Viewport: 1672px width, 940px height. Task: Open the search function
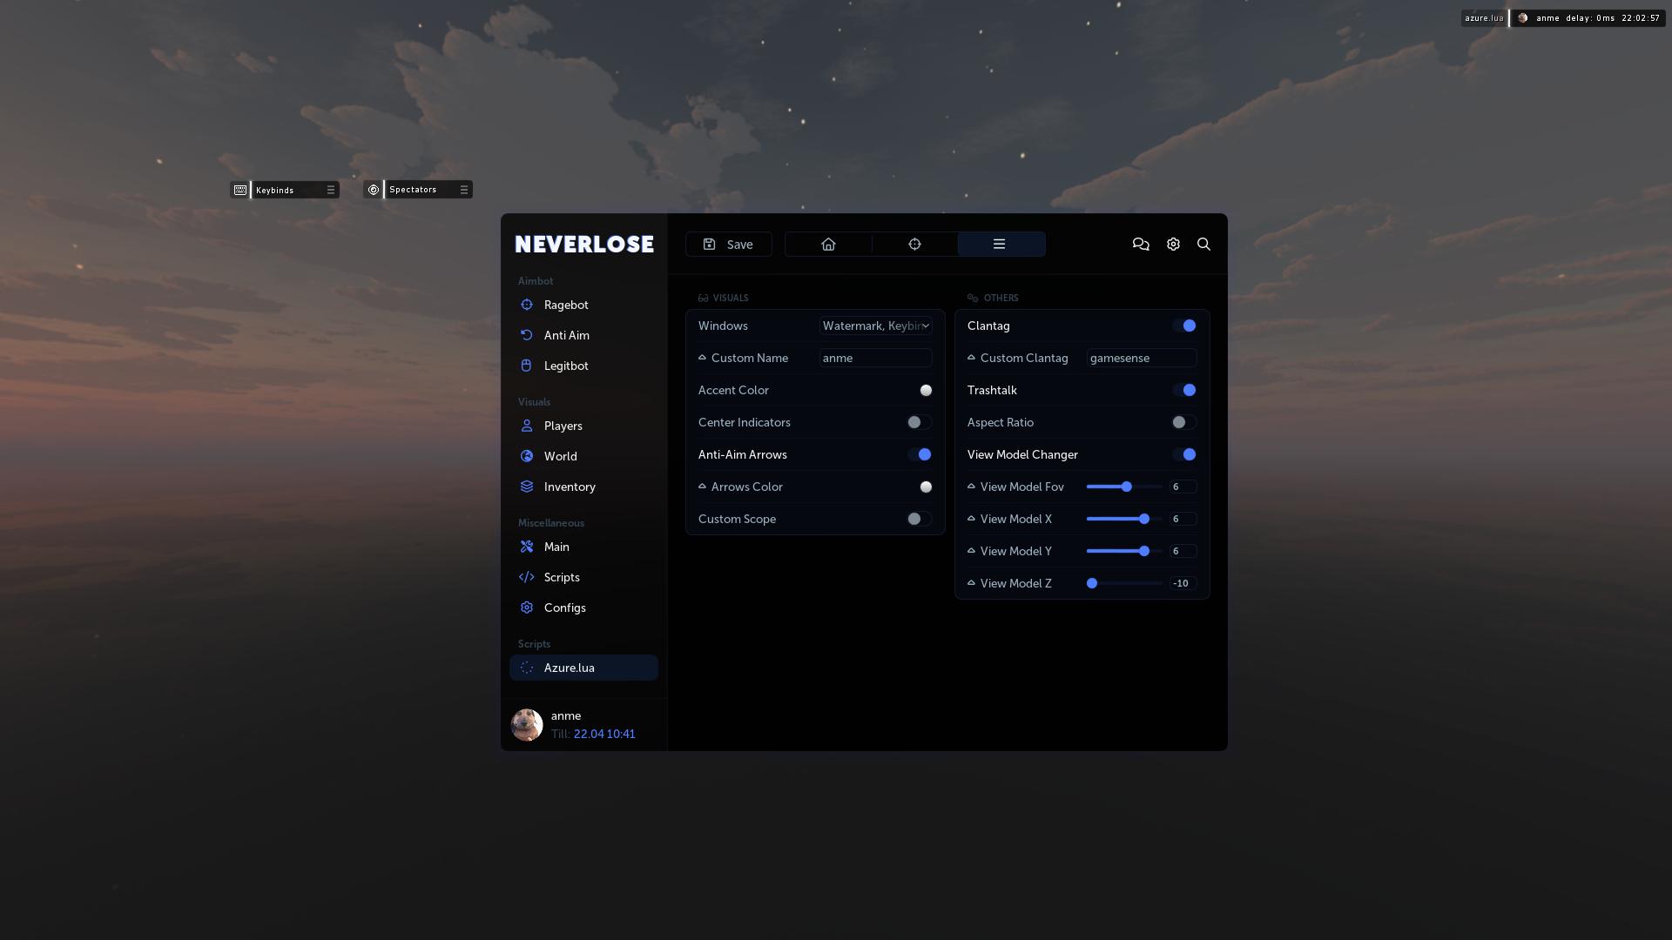1203,244
